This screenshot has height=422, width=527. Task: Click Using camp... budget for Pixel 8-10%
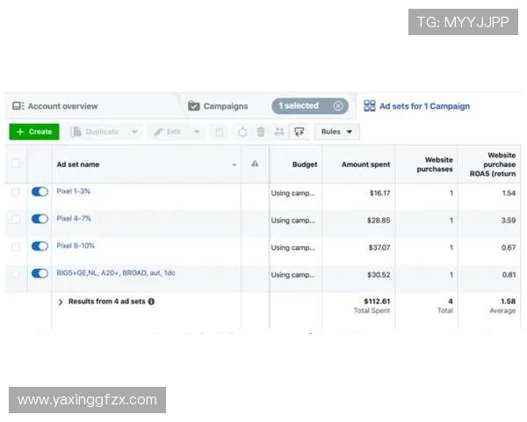coord(292,248)
